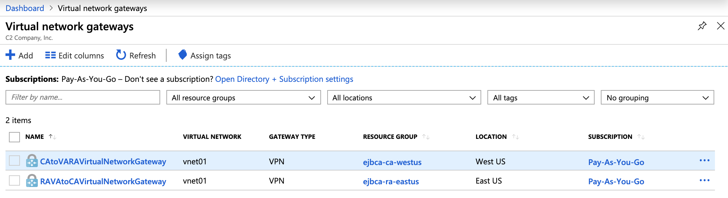Image resolution: width=728 pixels, height=198 pixels.
Task: Toggle the select-all checkbox in the header
Action: point(14,137)
